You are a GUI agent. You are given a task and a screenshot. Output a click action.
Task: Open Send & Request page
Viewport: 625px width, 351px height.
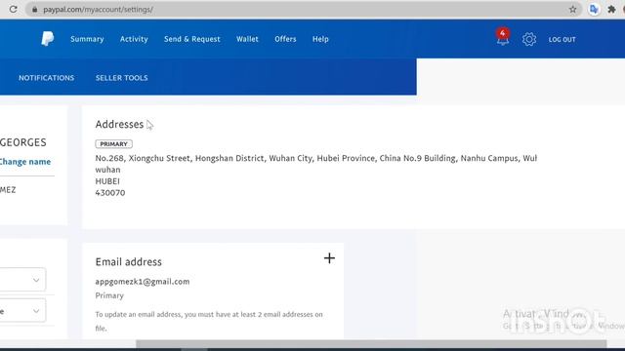pos(192,39)
